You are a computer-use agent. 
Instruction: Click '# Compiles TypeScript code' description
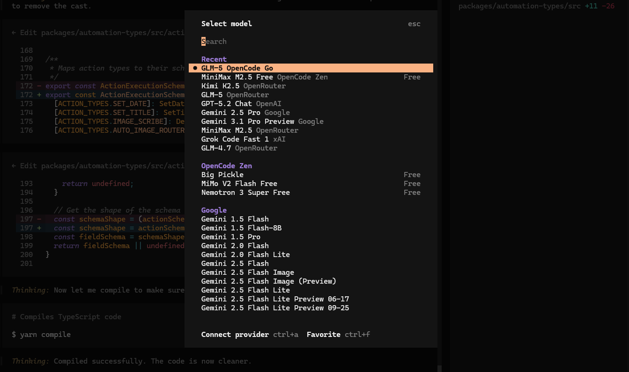tap(67, 317)
